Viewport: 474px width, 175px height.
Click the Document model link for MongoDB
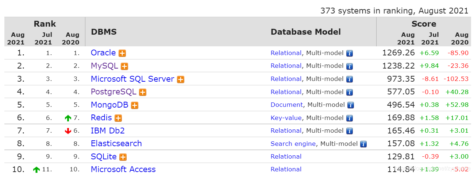pos(287,105)
